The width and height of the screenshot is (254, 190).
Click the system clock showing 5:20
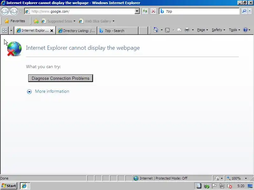click(x=241, y=186)
